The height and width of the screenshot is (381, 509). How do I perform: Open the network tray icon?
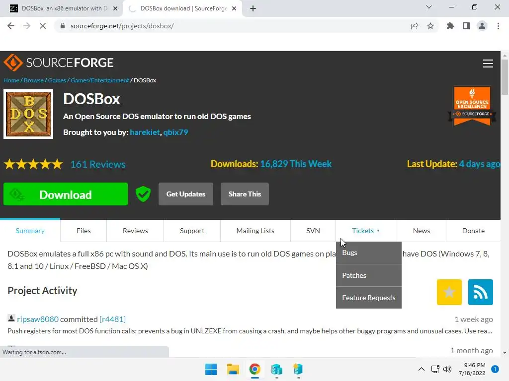click(435, 369)
